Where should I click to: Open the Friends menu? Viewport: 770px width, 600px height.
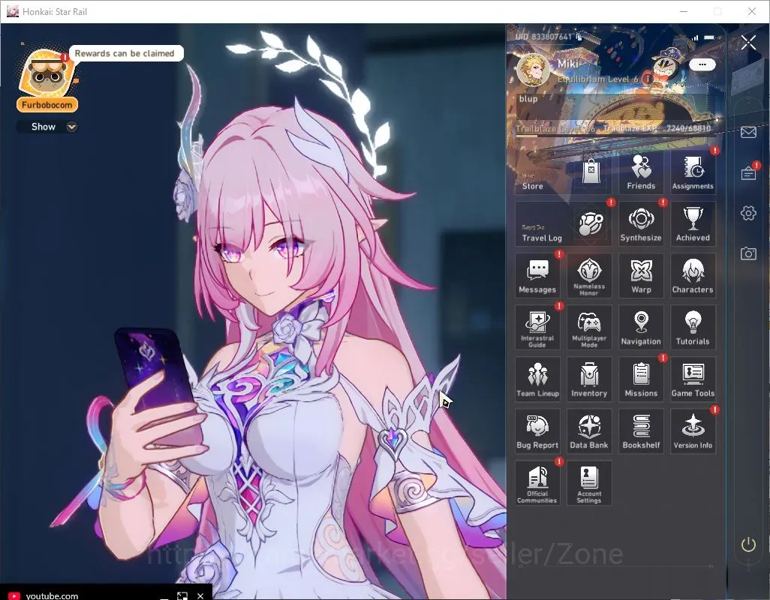[x=641, y=172]
